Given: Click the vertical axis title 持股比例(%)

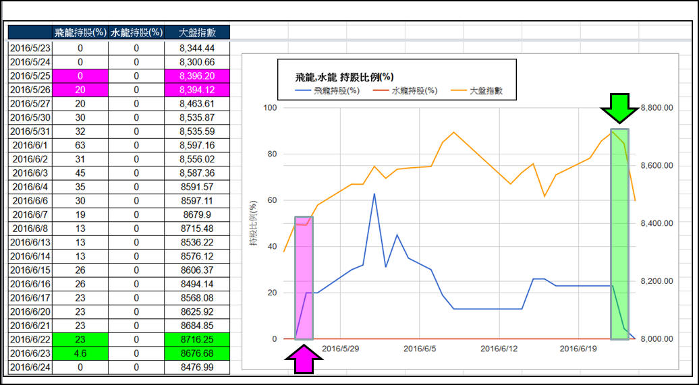Looking at the screenshot, I should (x=254, y=224).
